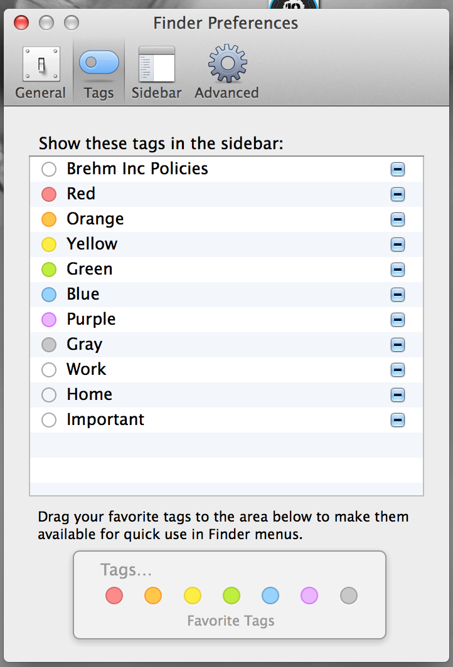The image size is (453, 667).
Task: Select the Yellow tag label
Action: pos(92,244)
